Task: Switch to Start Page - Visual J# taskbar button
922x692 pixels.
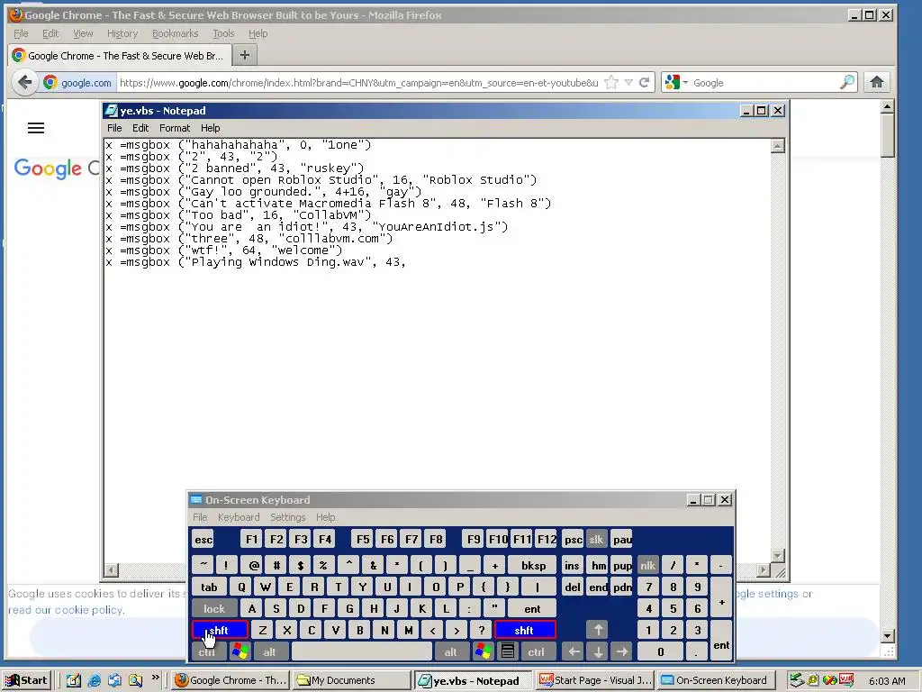Action: click(x=595, y=680)
